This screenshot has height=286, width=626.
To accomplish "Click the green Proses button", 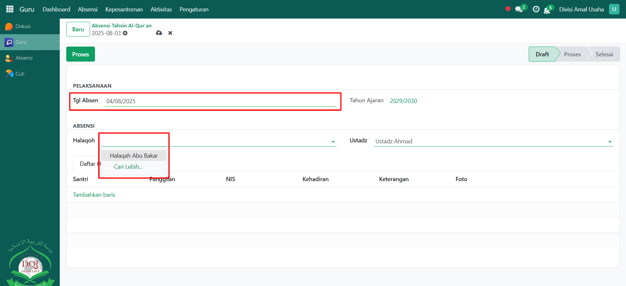I will [x=80, y=54].
